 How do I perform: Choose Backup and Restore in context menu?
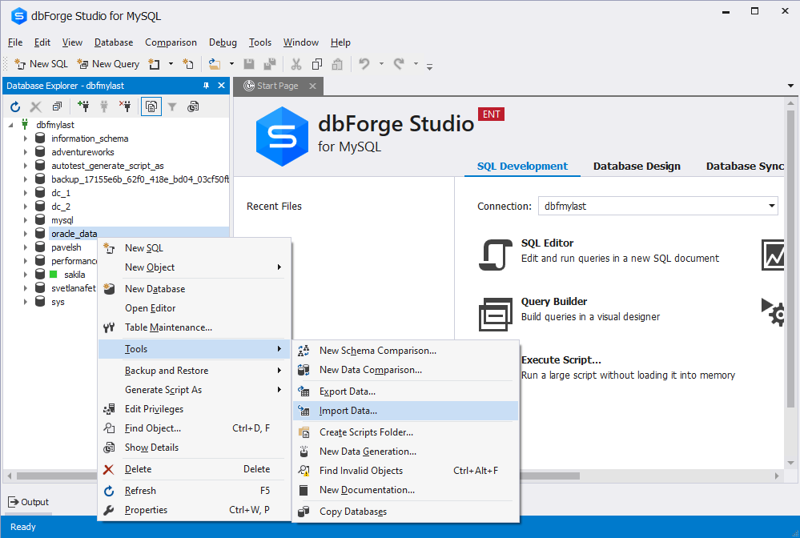coord(194,371)
